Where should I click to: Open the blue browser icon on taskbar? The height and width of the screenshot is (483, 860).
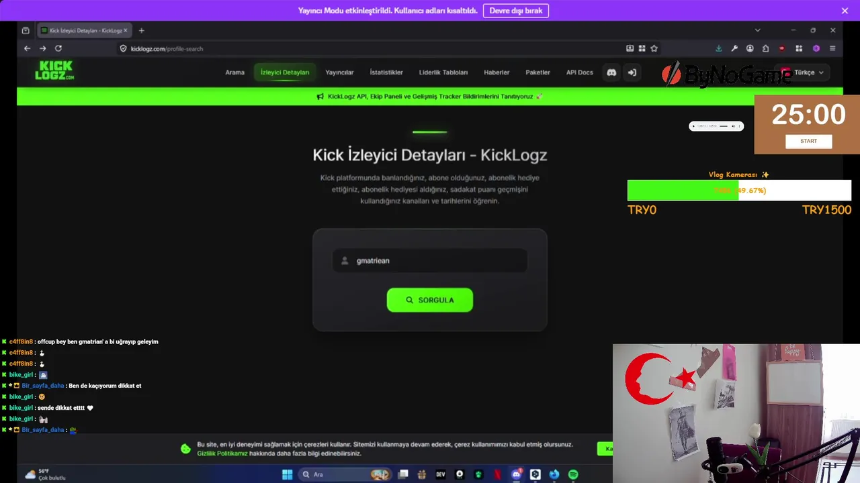[x=554, y=474]
